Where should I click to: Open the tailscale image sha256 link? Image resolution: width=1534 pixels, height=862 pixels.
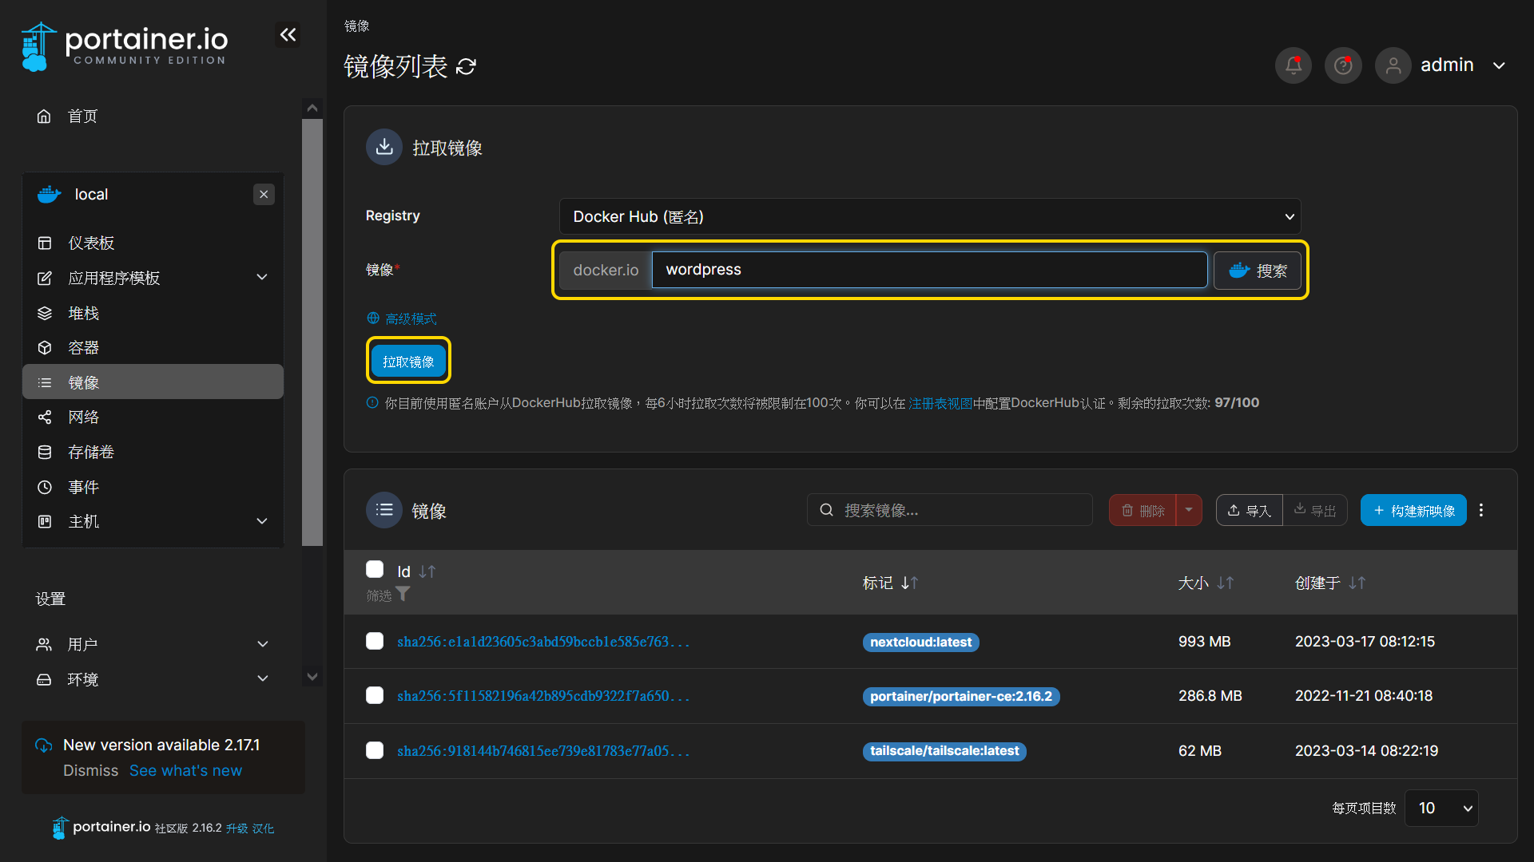(543, 751)
